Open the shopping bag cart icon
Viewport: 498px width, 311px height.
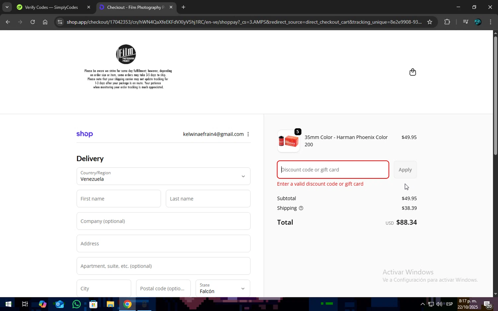[x=413, y=72]
